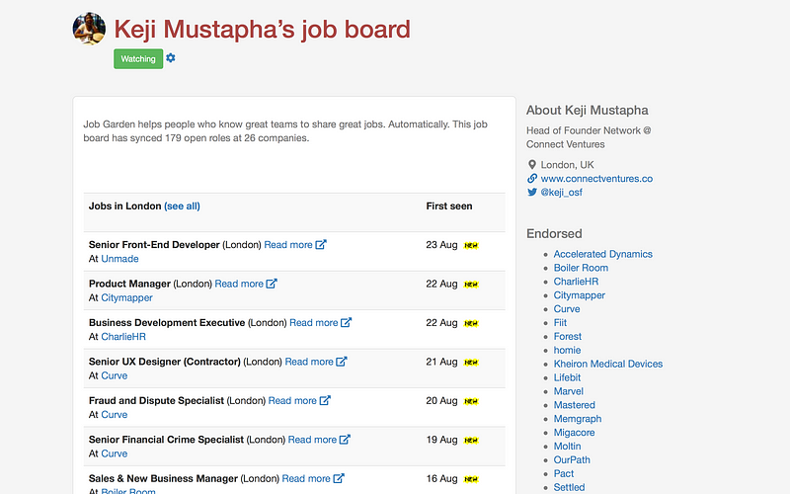Click the NEW badge in the Business Development Executive row

tap(471, 324)
